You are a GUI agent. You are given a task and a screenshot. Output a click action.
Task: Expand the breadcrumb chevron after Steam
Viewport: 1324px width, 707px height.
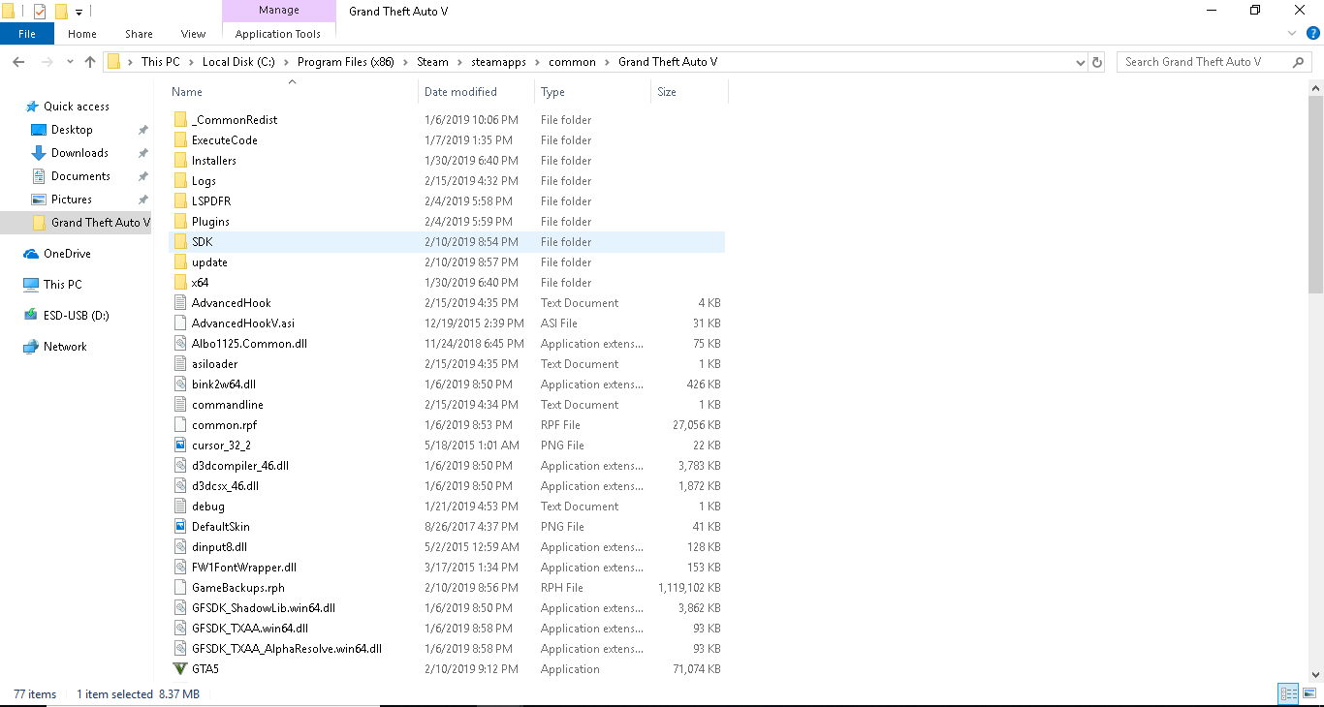coord(461,62)
